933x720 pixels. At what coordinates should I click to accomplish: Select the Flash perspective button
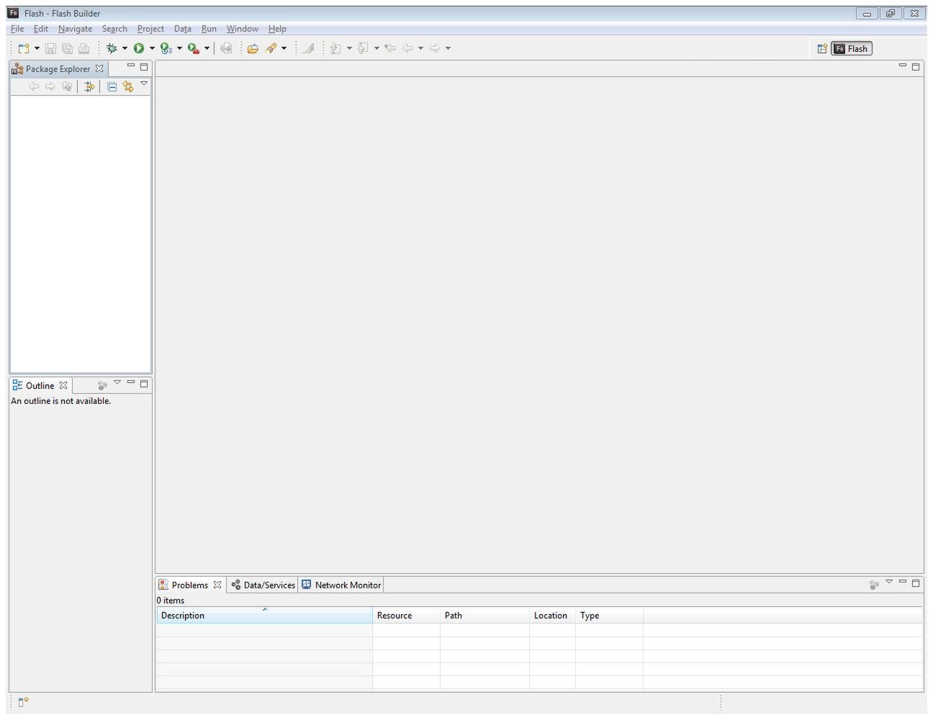pos(852,48)
